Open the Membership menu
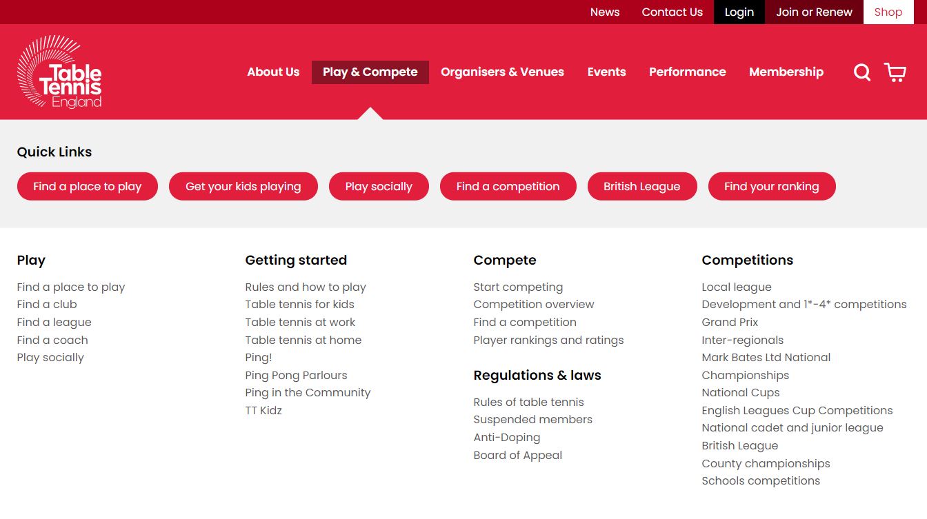The width and height of the screenshot is (927, 519). 786,72
